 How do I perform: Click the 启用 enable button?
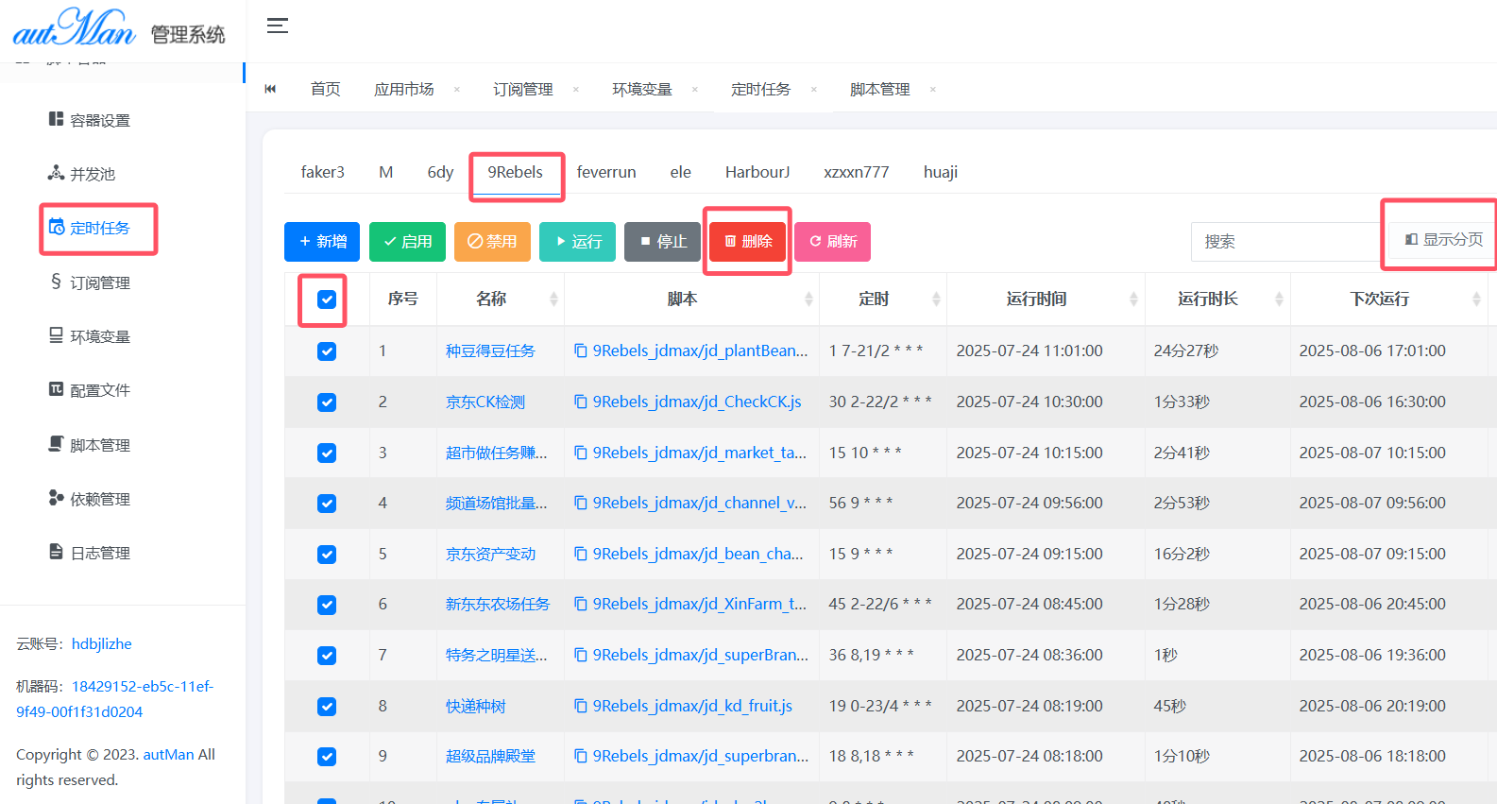[x=407, y=242]
